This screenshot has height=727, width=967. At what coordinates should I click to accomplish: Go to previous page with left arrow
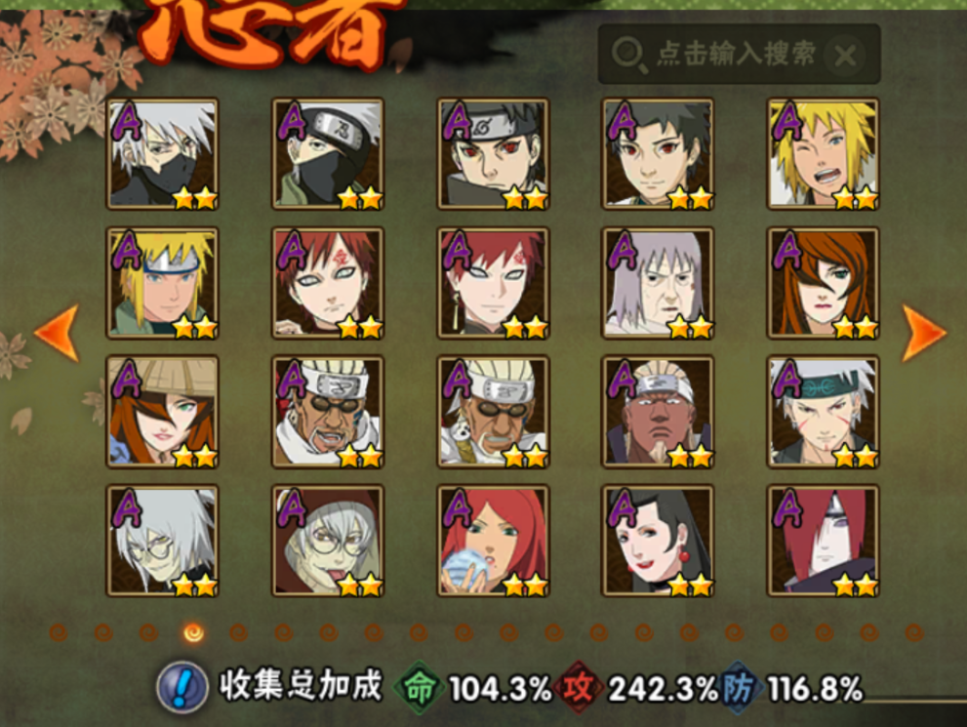point(58,333)
